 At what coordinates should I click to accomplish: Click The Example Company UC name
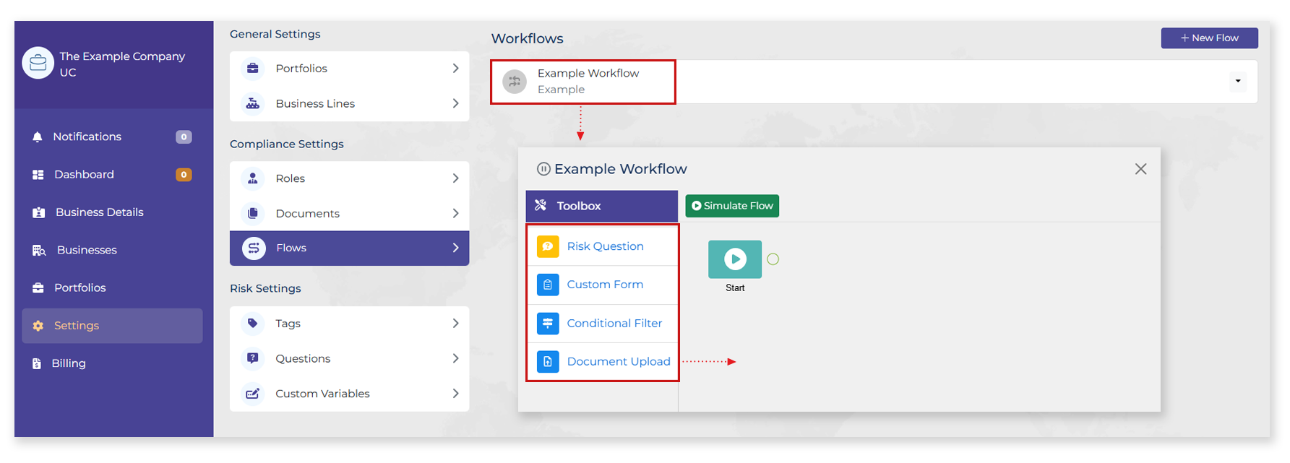pos(122,64)
